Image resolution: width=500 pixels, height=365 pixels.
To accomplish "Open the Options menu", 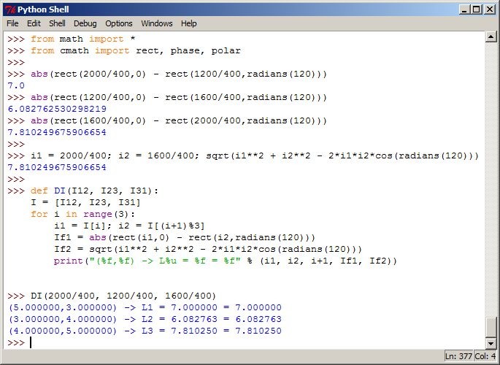I will pyautogui.click(x=119, y=23).
